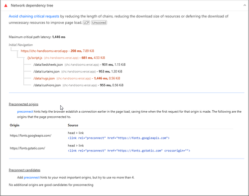The image size is (249, 196).
Task: Click head > link above googleapis snippet
Action: click(x=76, y=133)
